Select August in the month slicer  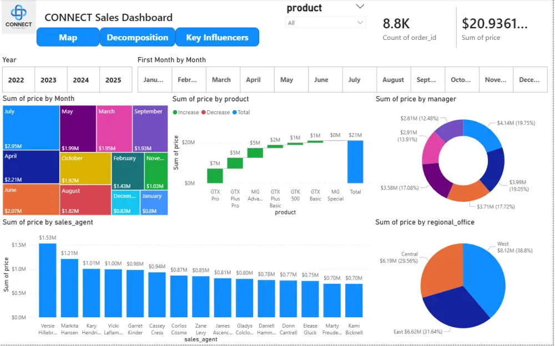(393, 80)
